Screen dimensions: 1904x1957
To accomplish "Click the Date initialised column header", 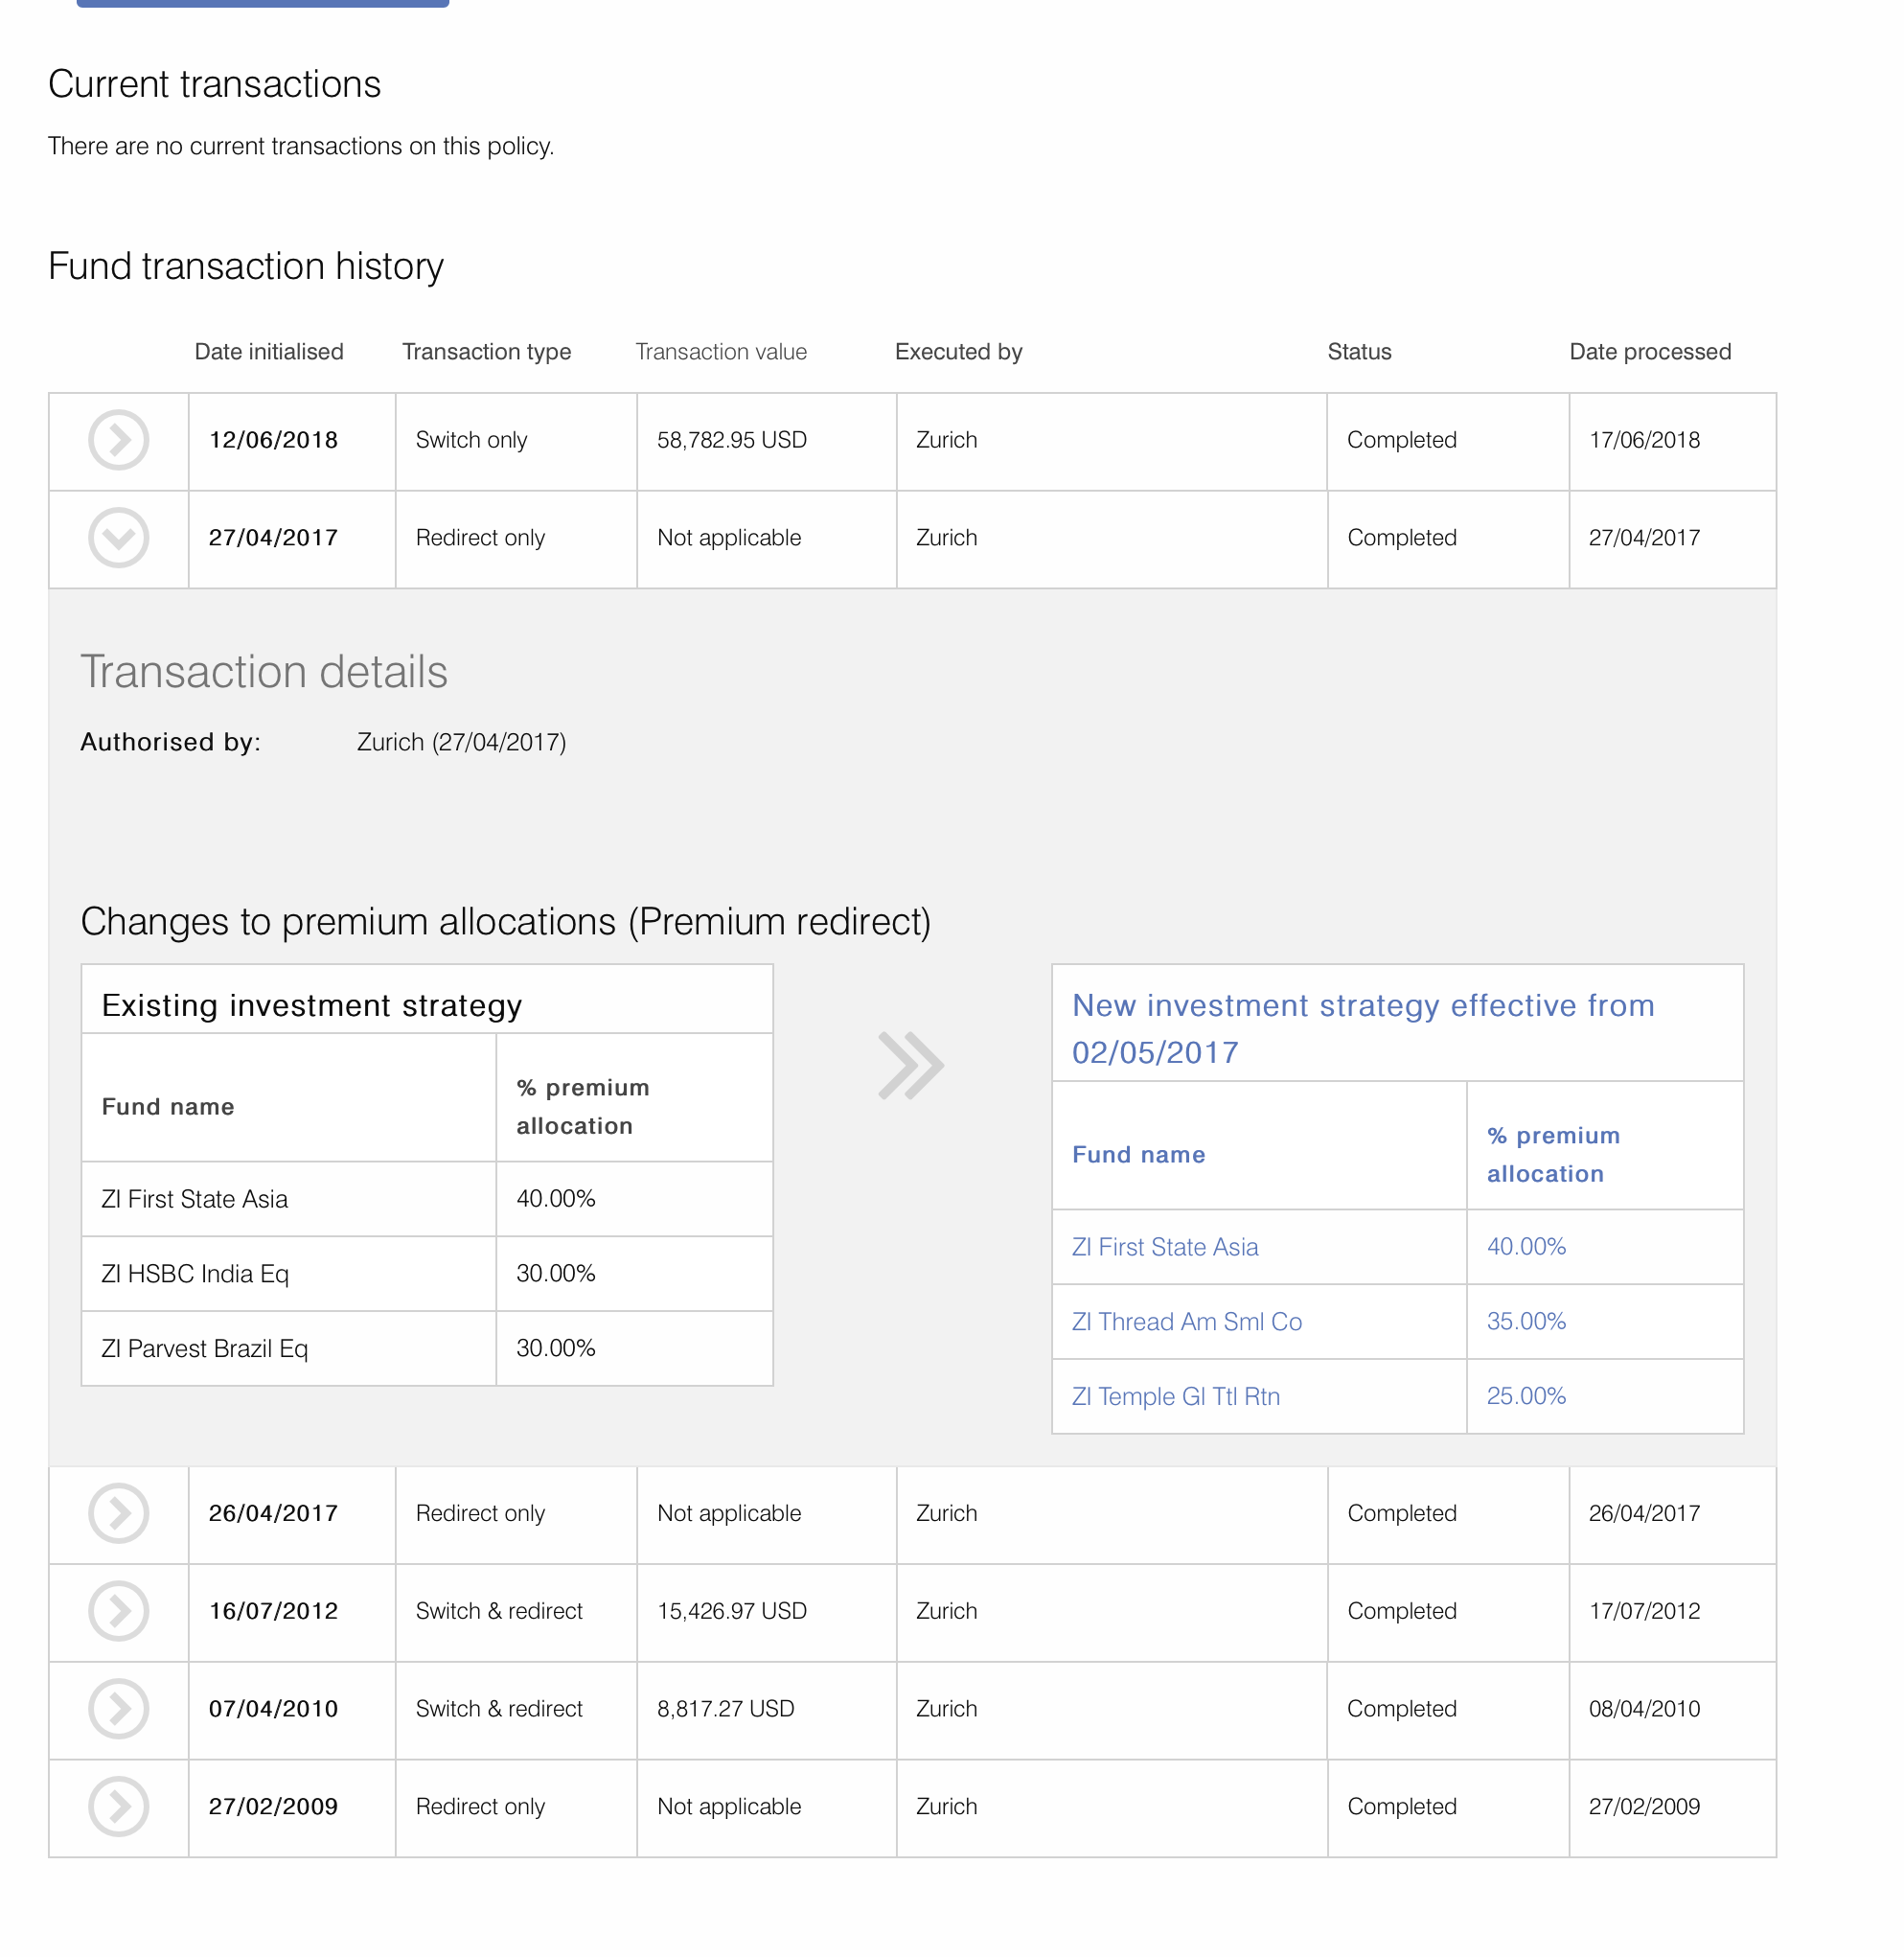I will (269, 352).
